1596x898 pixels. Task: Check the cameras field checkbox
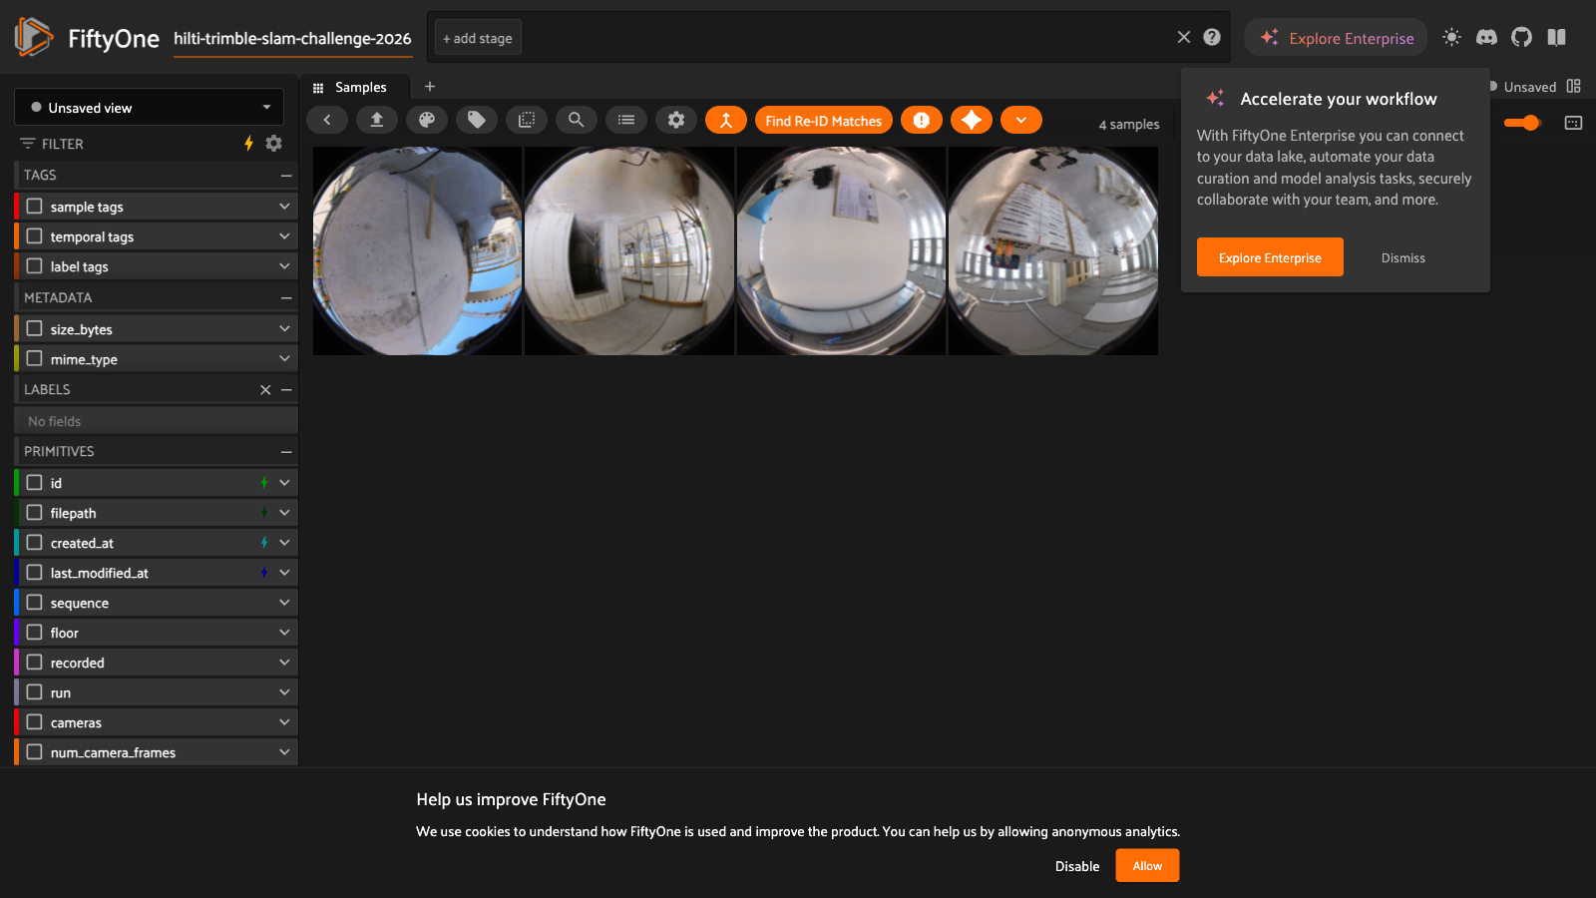click(x=35, y=722)
